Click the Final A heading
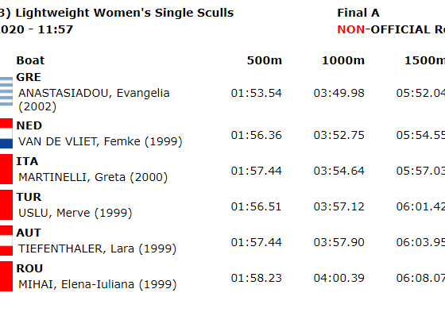The width and height of the screenshot is (445, 312). (358, 13)
